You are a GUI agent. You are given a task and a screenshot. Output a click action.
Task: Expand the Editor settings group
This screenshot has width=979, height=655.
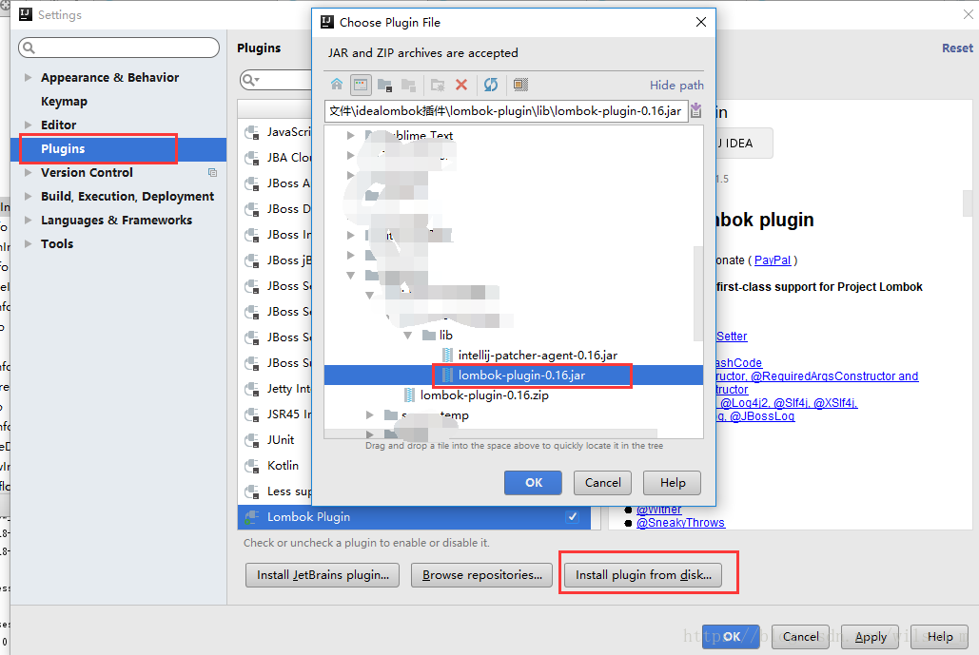click(28, 125)
